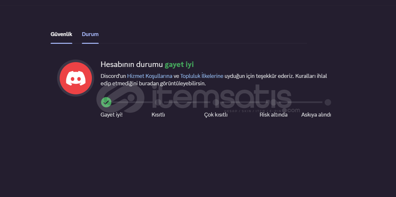
Task: Click the Gayet iyi! status label
Action: 112,115
